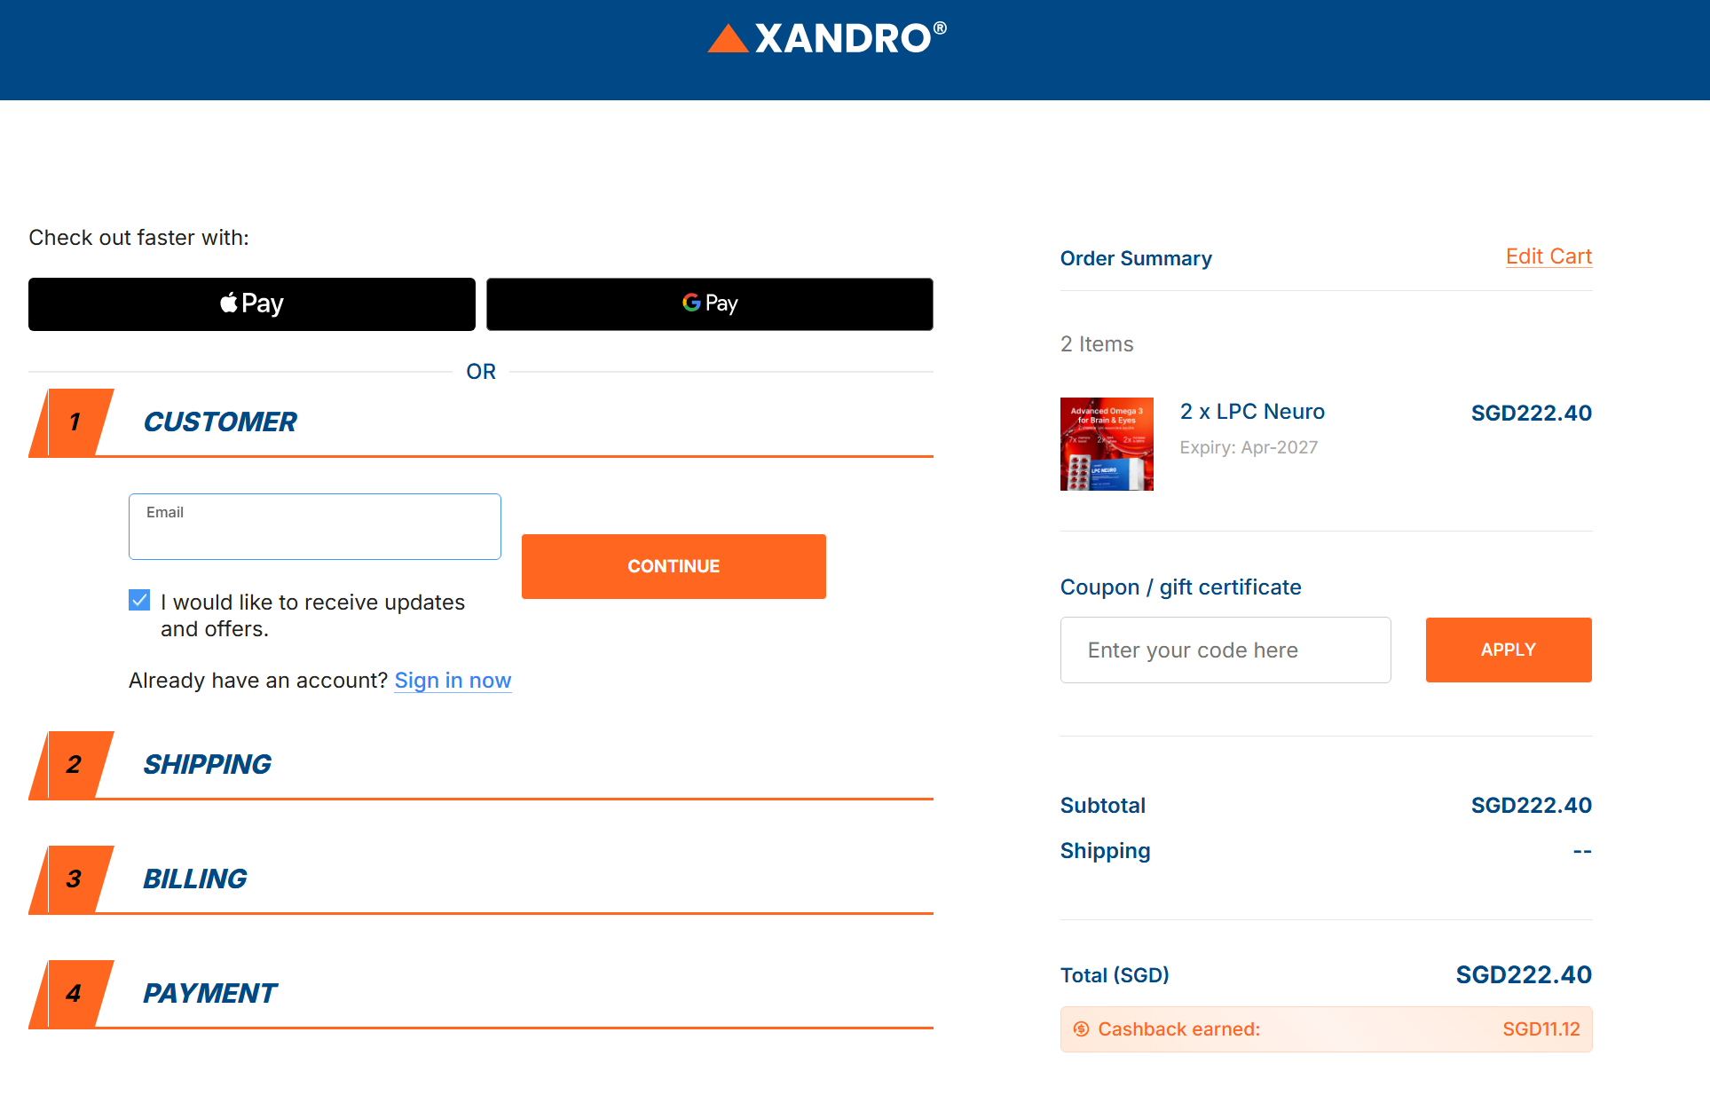The image size is (1710, 1111).
Task: Expand the Billing section
Action: pyautogui.click(x=195, y=879)
